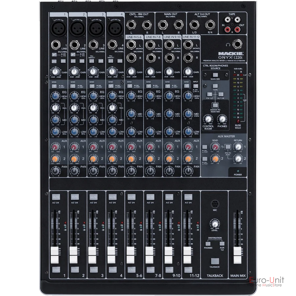This screenshot has width=296, height=296.
Task: Select TAPE as control room source
Action: pos(214,86)
